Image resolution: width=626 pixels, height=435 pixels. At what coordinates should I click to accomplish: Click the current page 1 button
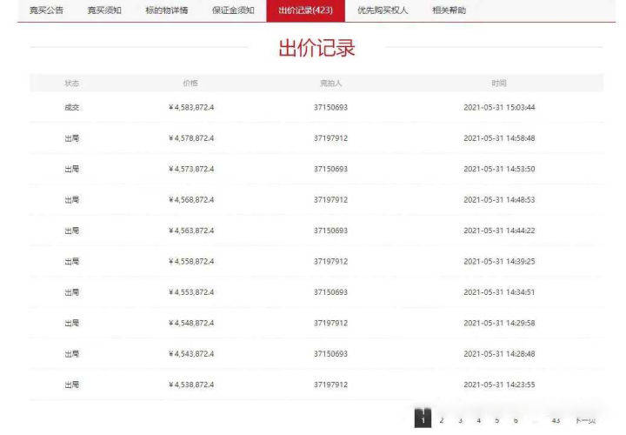click(x=423, y=419)
